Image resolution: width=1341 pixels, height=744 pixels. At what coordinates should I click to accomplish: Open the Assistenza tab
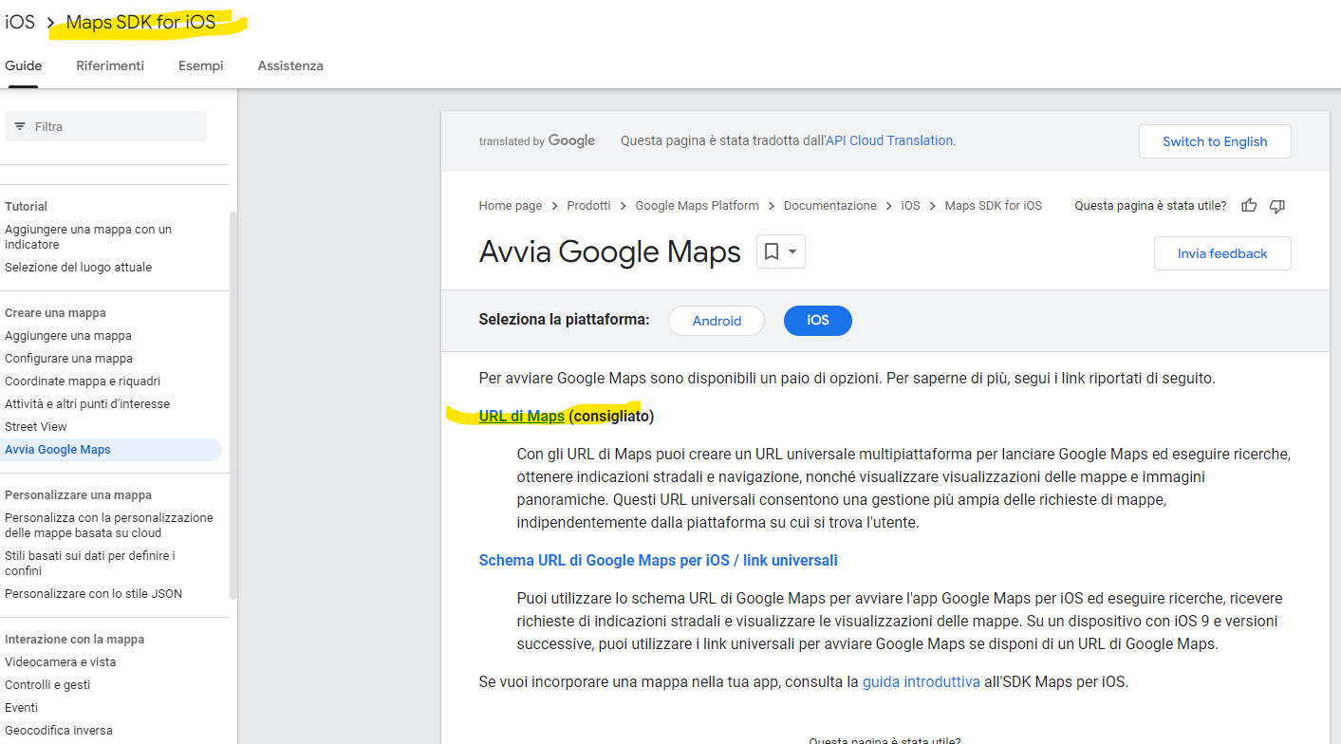tap(290, 65)
